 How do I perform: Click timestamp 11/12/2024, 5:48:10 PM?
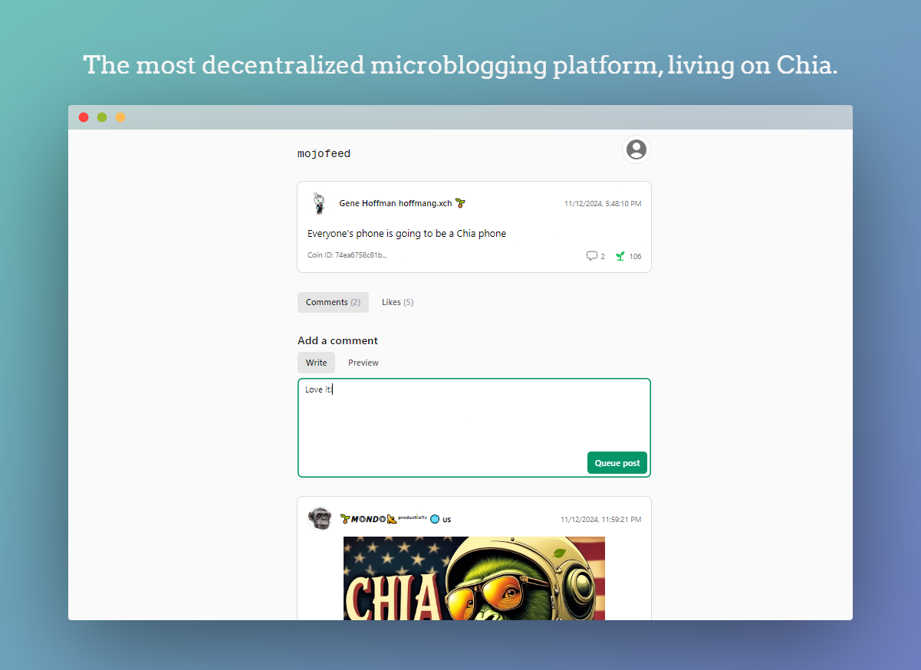(603, 204)
